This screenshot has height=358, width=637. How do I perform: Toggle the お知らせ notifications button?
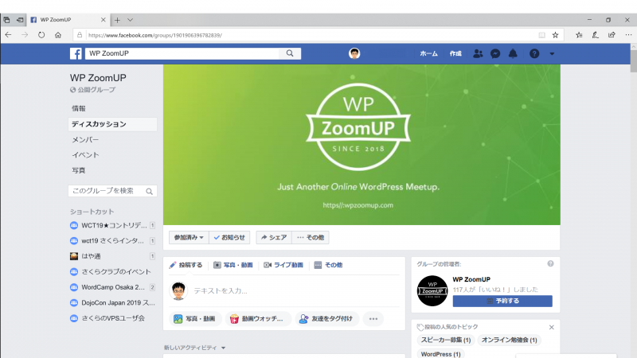tap(229, 237)
